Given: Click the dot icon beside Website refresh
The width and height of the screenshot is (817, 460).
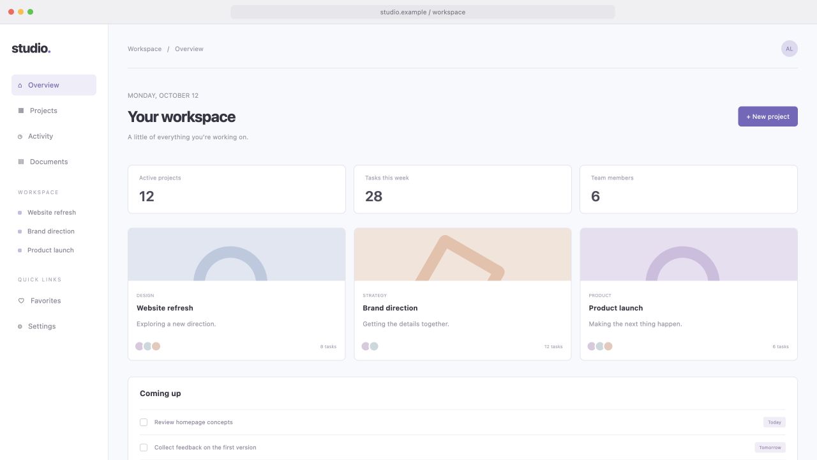Looking at the screenshot, I should [x=20, y=213].
